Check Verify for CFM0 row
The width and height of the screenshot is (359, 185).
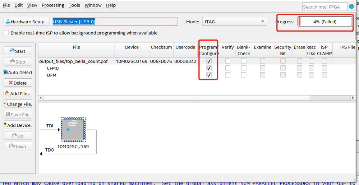point(228,68)
